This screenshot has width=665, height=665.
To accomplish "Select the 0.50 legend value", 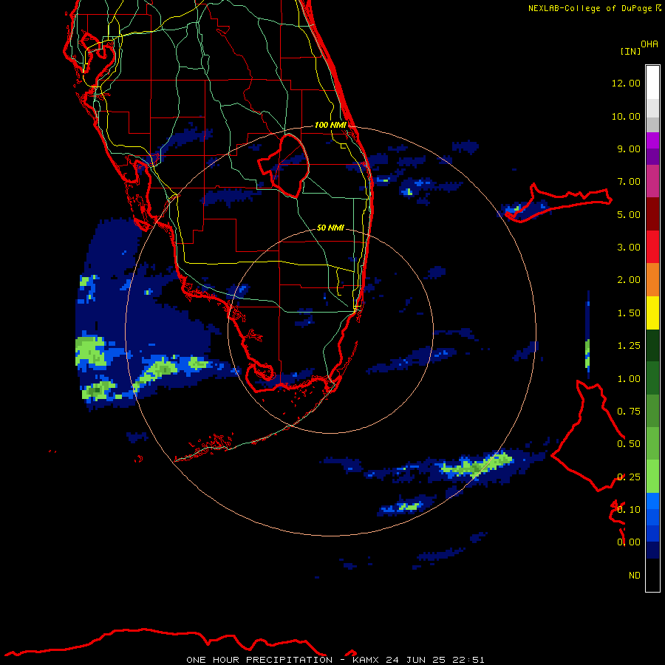I will coord(629,444).
